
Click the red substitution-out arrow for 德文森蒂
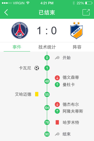coord(57,78)
